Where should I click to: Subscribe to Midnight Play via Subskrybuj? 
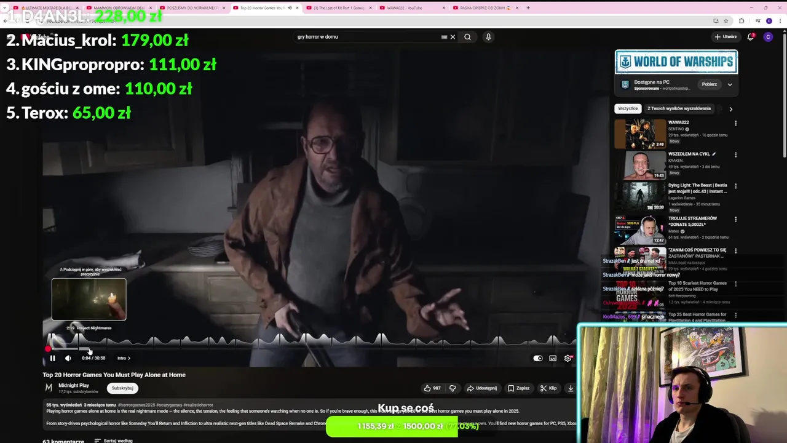tap(122, 388)
